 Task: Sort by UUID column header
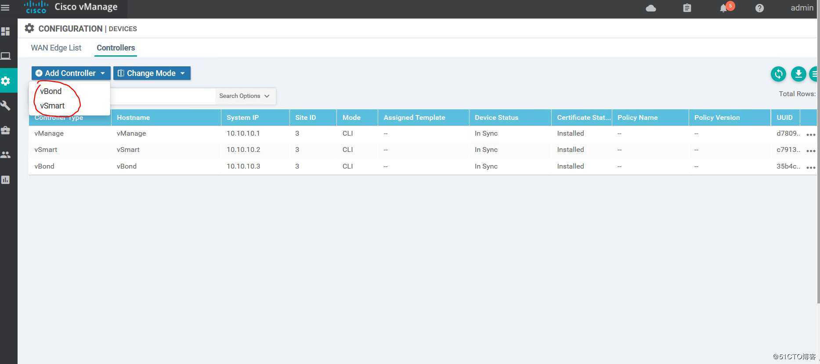pyautogui.click(x=784, y=118)
